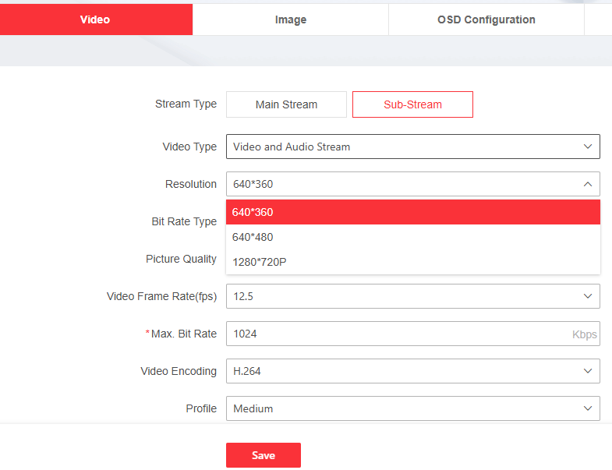Open the OSD Configuration tab
The width and height of the screenshot is (612, 470).
pyautogui.click(x=486, y=19)
